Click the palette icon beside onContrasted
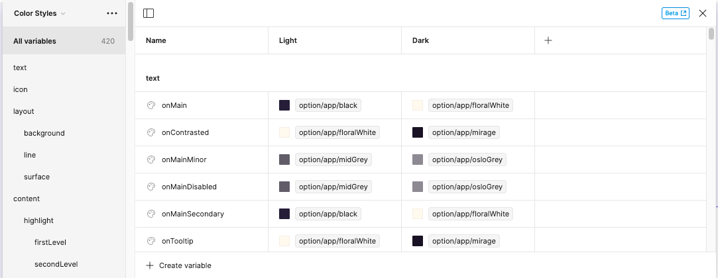 150,132
